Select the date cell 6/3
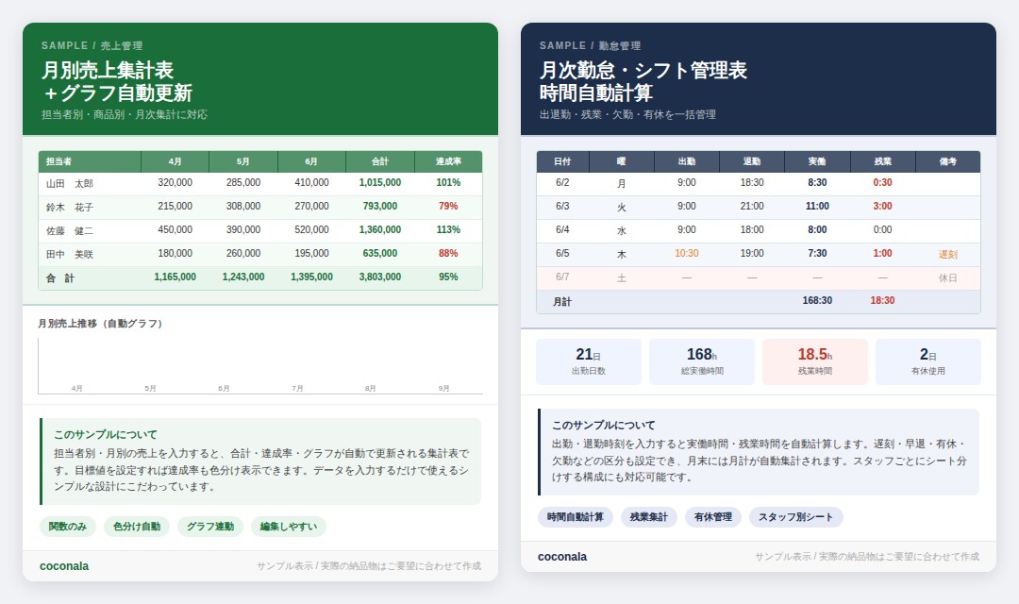 coord(562,206)
